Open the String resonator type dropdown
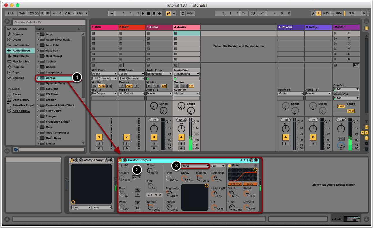This screenshot has width=373, height=228. [195, 166]
